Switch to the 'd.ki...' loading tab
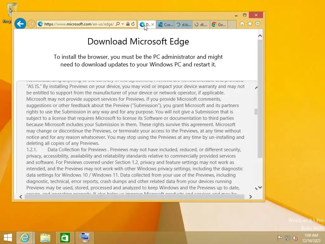This screenshot has height=244, width=325. pos(183,24)
